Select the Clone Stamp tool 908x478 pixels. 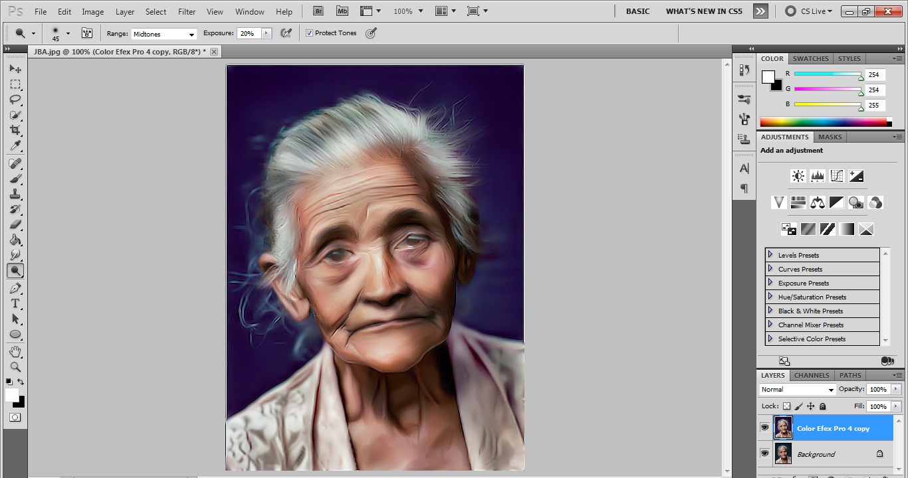click(x=15, y=194)
